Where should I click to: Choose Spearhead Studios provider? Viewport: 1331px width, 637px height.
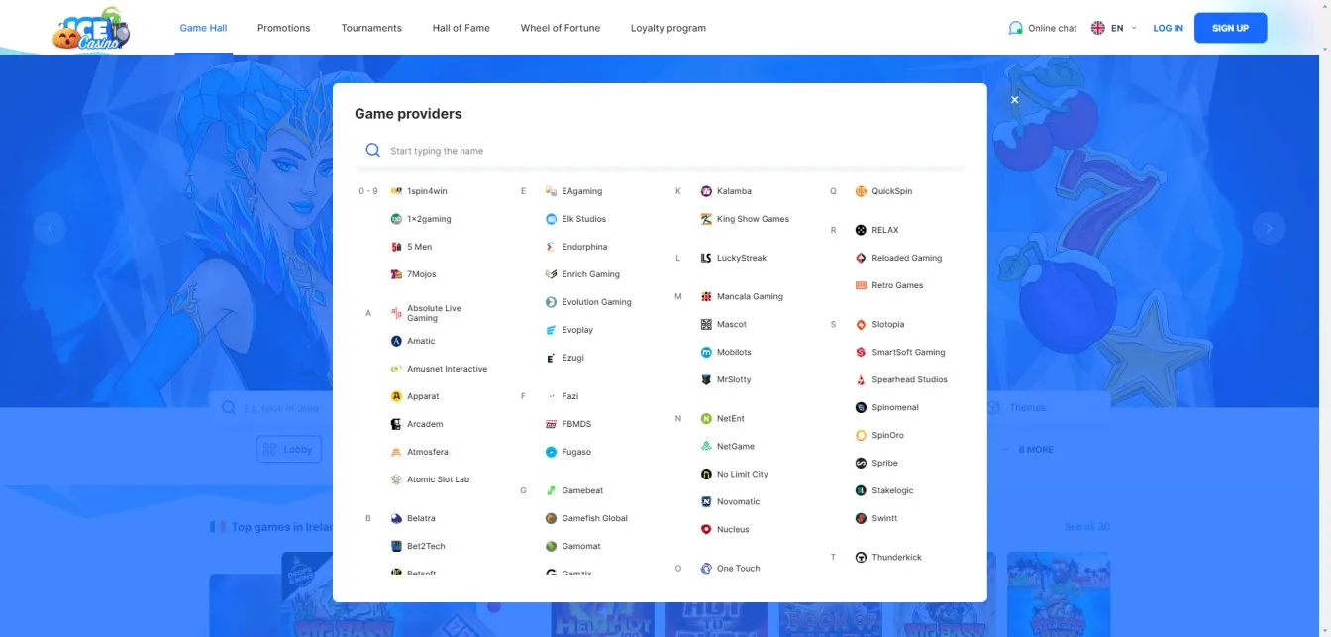(901, 379)
